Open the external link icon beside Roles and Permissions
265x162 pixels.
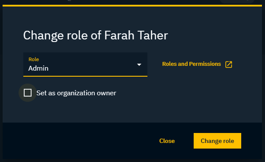229,65
